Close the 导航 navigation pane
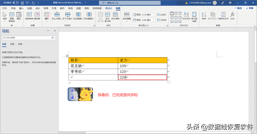 point(55,30)
